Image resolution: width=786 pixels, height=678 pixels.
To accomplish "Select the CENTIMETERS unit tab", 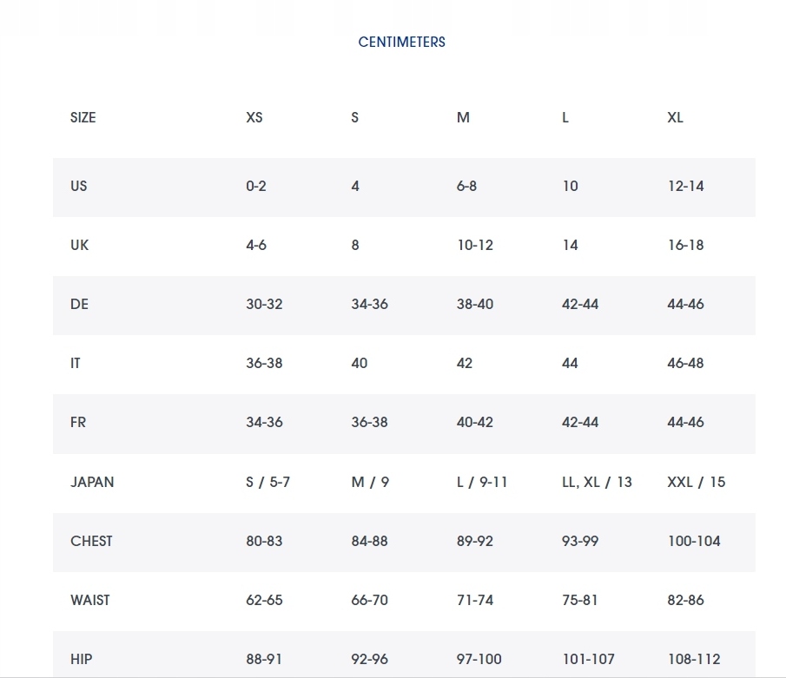I will [x=401, y=42].
